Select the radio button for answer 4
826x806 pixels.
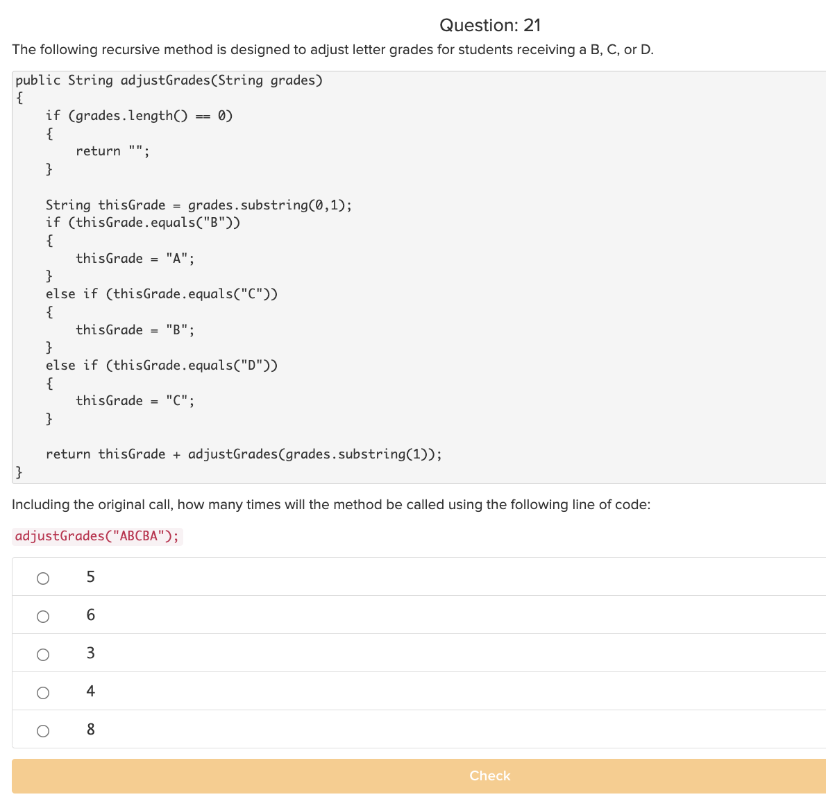point(43,692)
